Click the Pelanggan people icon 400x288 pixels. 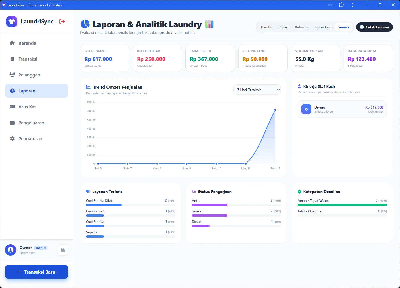coord(12,75)
